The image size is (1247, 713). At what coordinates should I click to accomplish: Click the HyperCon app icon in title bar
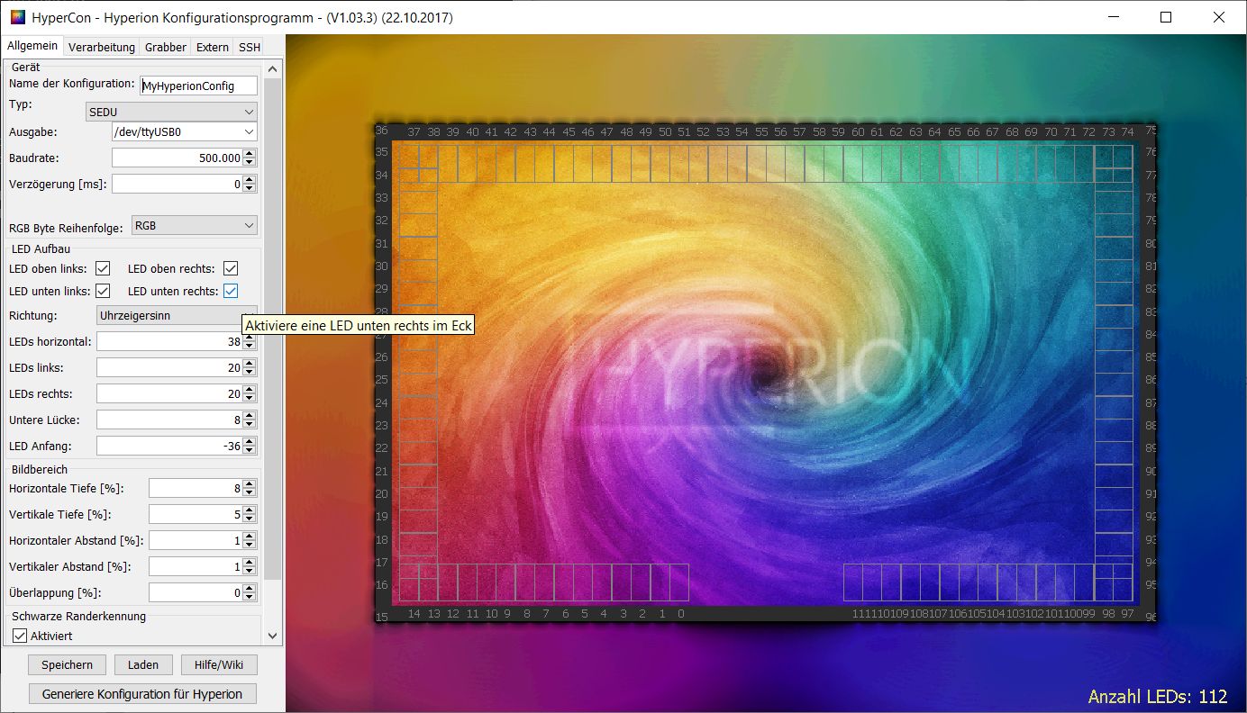[17, 17]
